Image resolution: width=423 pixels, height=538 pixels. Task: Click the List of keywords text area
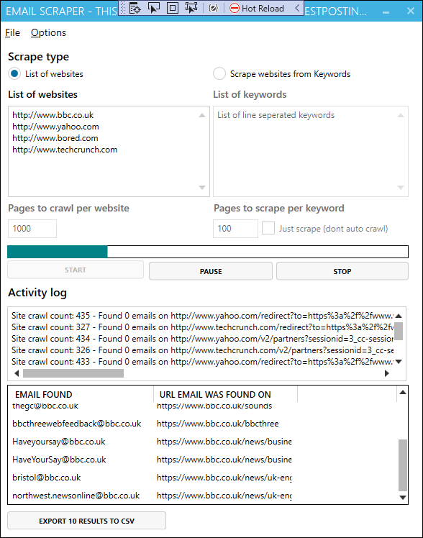(x=311, y=151)
